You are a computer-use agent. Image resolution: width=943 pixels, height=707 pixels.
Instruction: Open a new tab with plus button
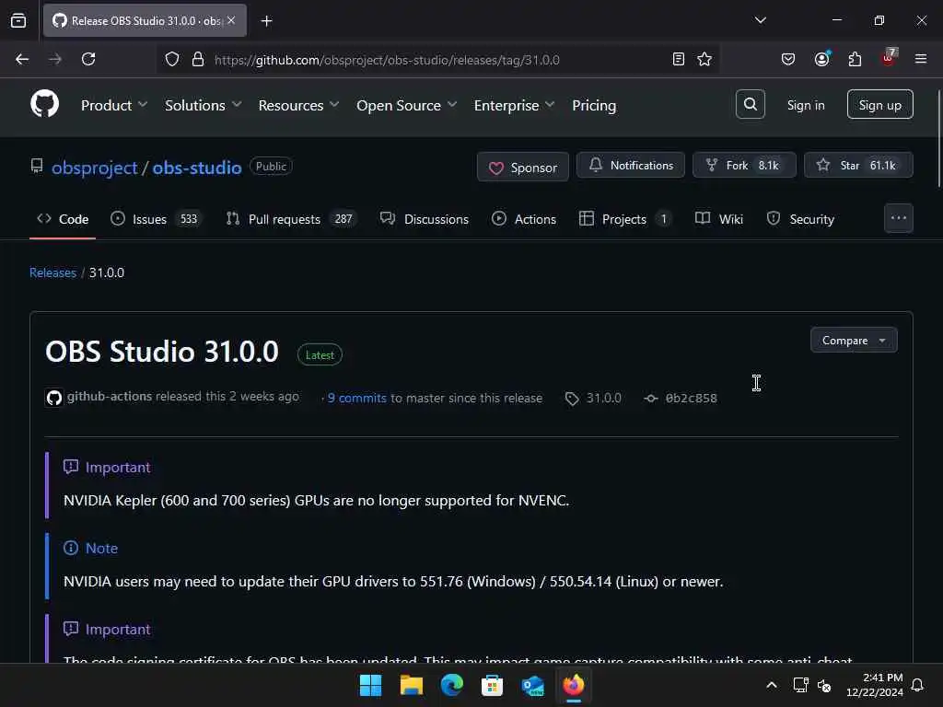266,21
